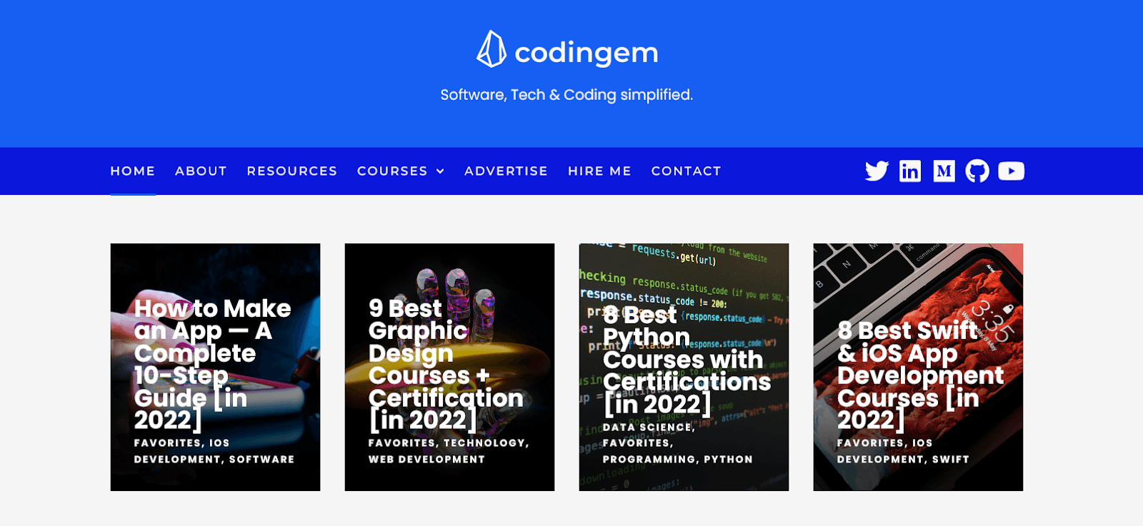The width and height of the screenshot is (1143, 526).
Task: Click the Data Science category tag
Action: (x=647, y=428)
